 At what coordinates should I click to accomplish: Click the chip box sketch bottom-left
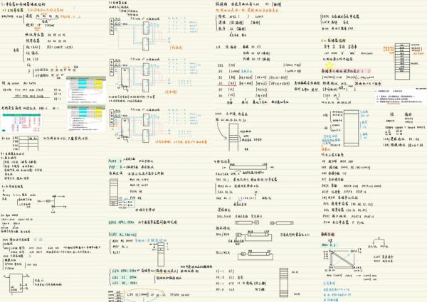(16, 282)
